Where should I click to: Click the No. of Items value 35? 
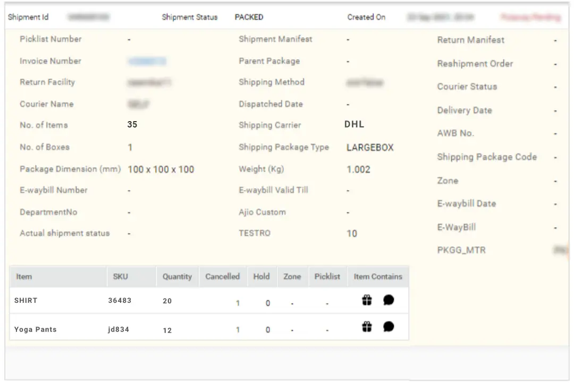tap(132, 124)
